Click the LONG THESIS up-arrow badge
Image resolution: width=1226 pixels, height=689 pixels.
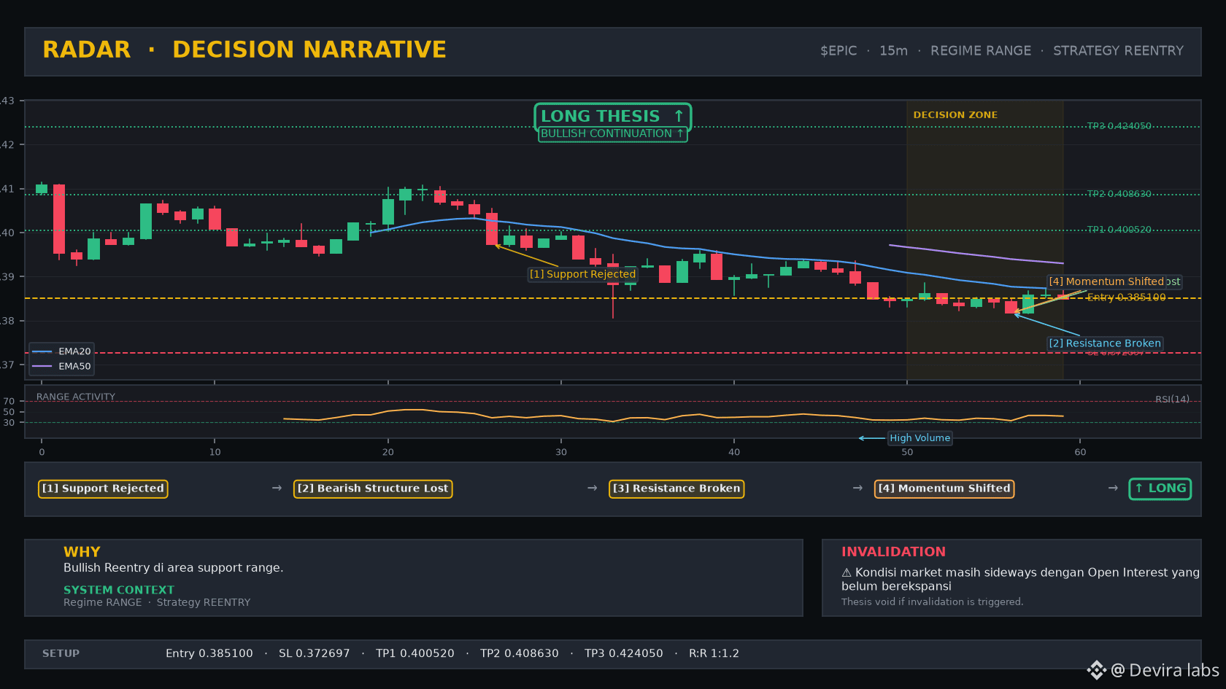tap(613, 117)
